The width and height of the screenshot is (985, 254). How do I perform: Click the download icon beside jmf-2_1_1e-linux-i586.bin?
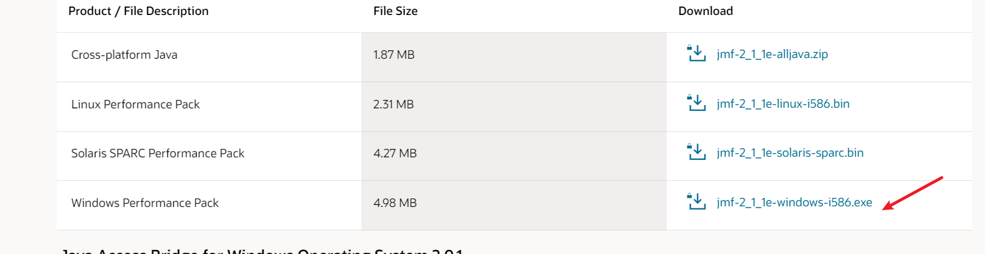[697, 103]
